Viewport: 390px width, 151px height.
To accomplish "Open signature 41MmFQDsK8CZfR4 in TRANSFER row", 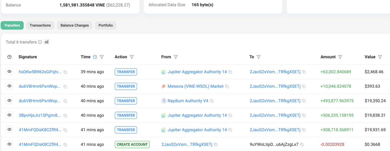I will (x=40, y=130).
